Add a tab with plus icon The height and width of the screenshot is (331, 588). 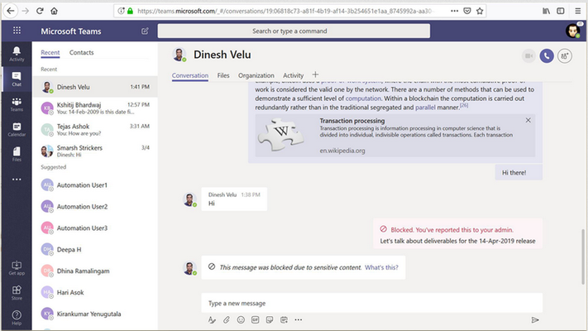point(315,74)
